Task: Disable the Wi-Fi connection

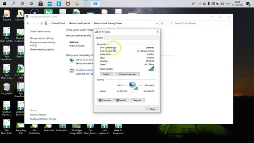Action: [x=121, y=100]
